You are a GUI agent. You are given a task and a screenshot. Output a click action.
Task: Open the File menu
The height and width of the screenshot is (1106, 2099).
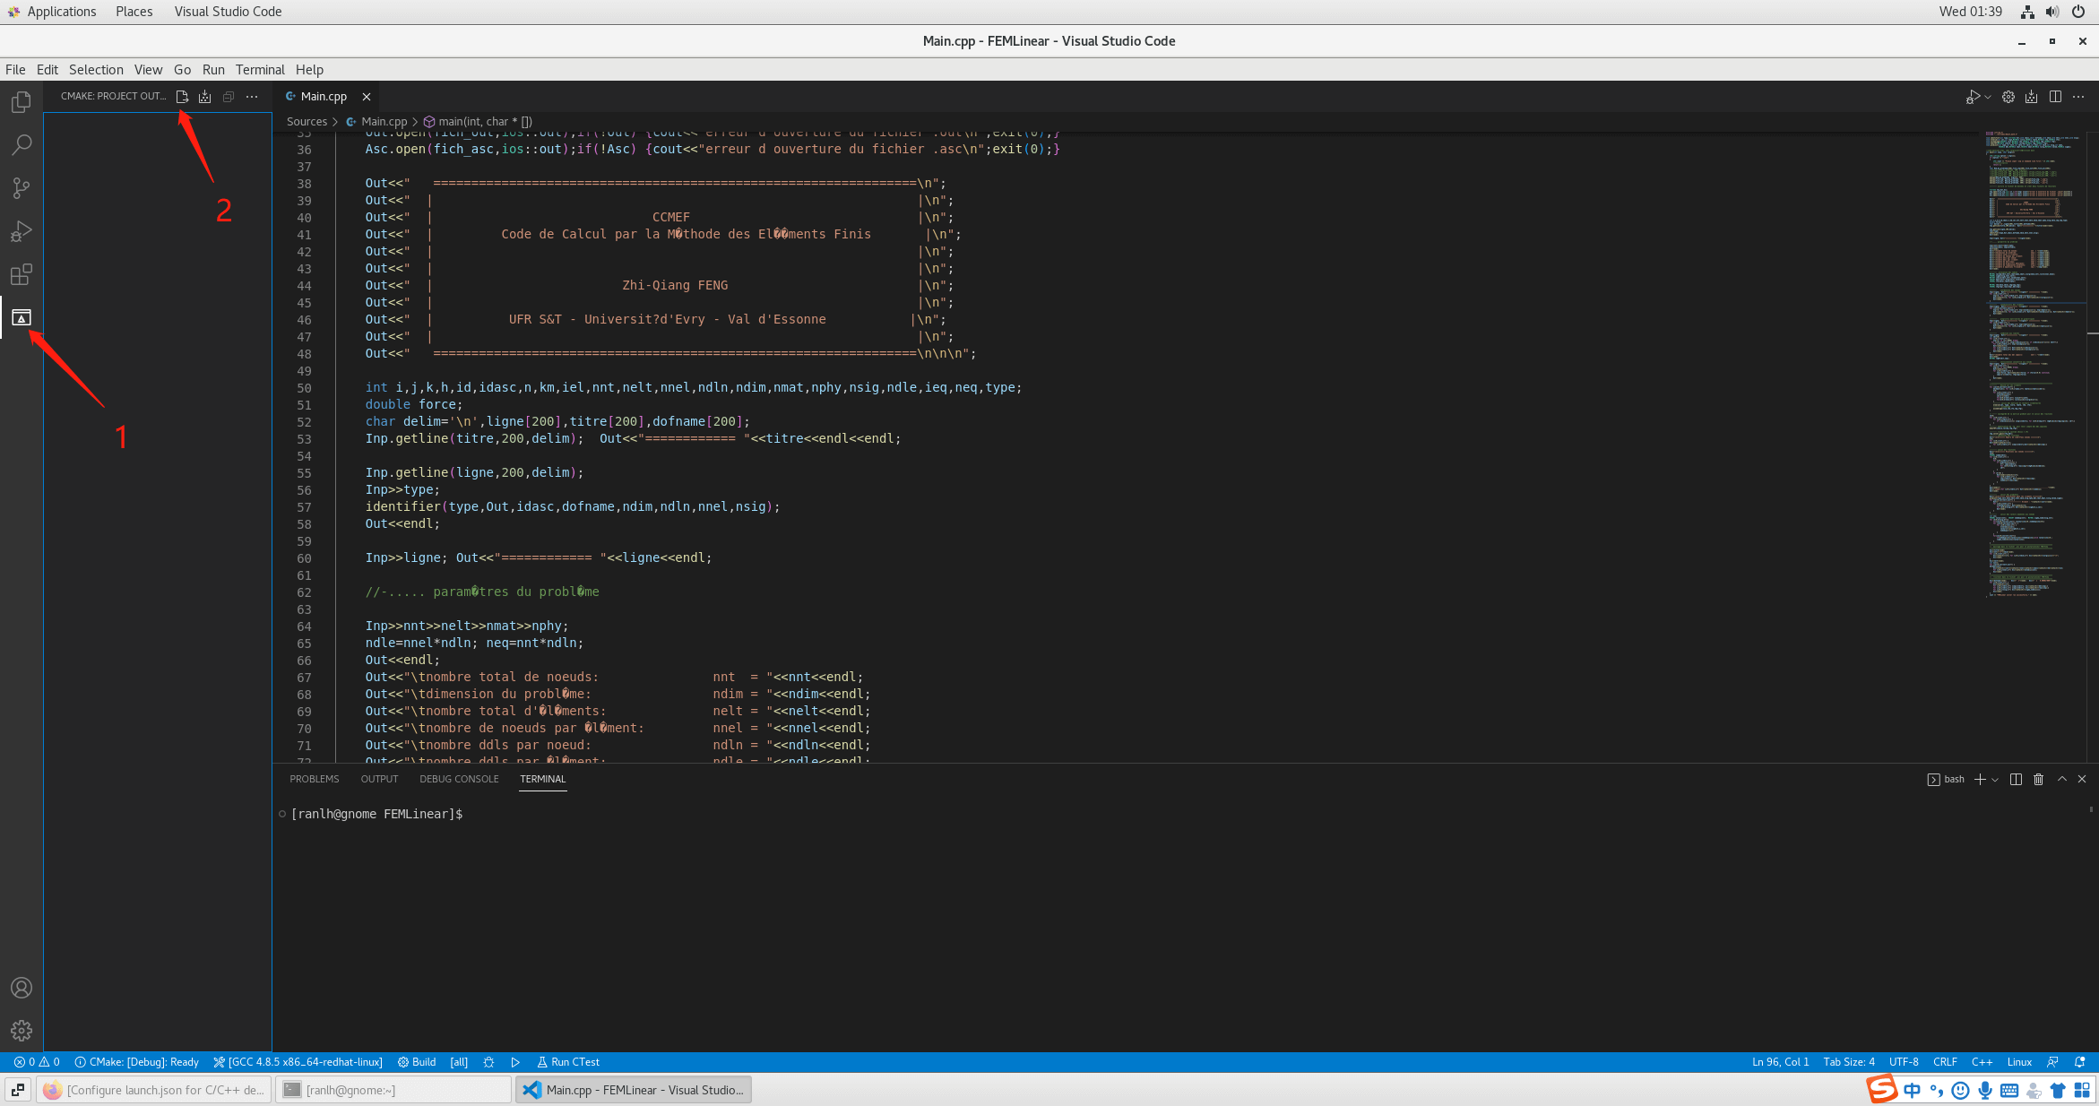[x=15, y=70]
